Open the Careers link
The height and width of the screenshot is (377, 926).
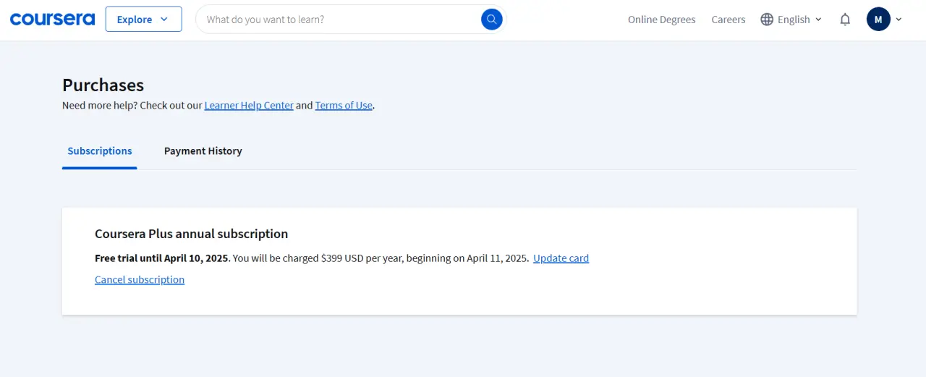(x=729, y=20)
